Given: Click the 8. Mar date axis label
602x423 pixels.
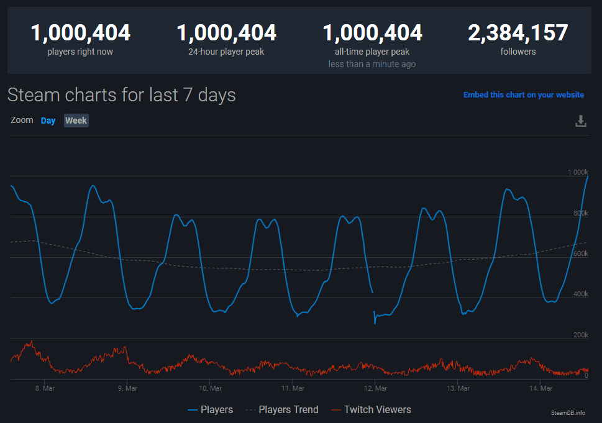Looking at the screenshot, I should coord(45,388).
